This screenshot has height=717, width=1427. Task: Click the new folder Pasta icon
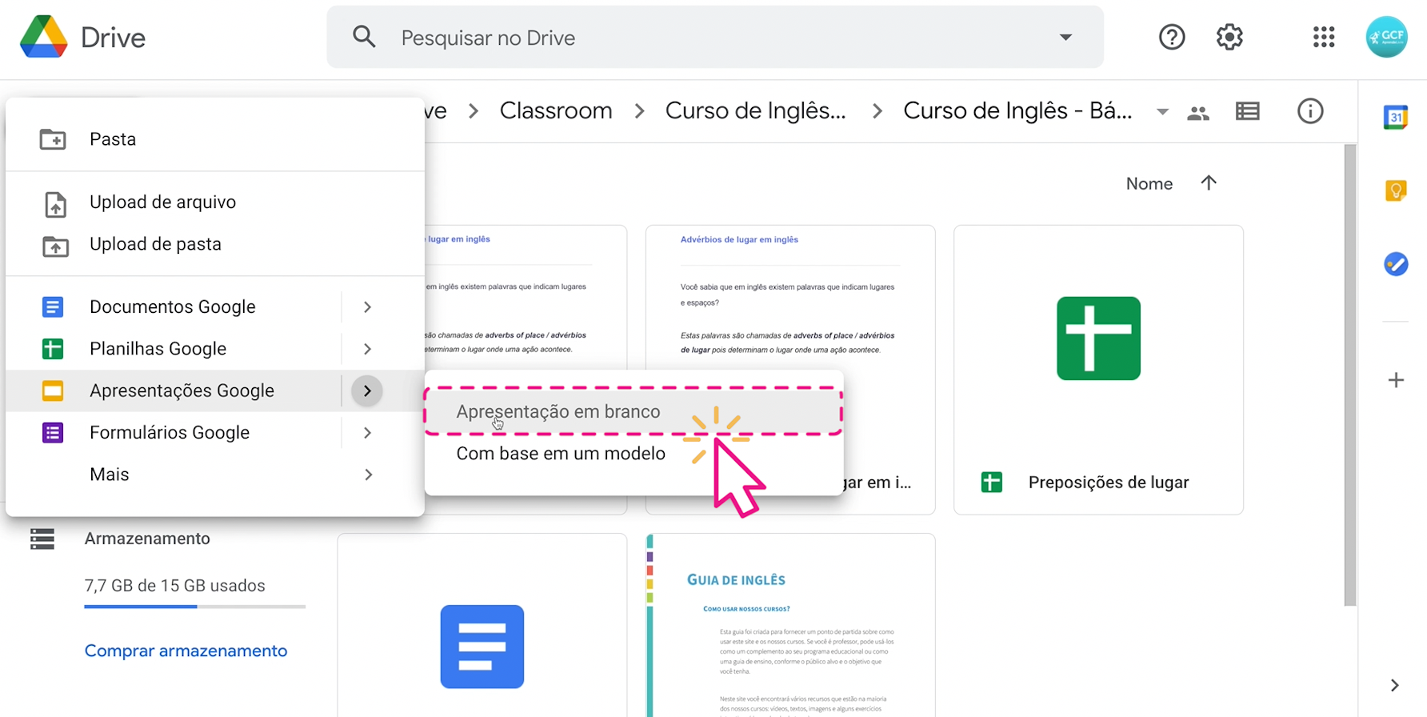[53, 139]
